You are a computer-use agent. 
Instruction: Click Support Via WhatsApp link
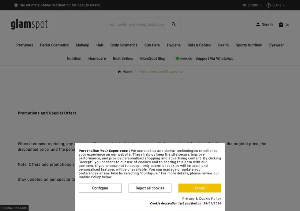coord(214,59)
